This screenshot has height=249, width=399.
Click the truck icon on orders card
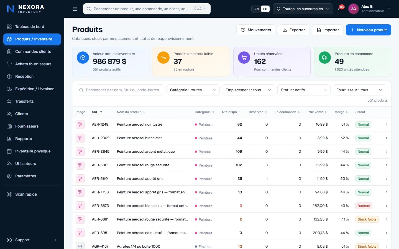[x=324, y=58]
